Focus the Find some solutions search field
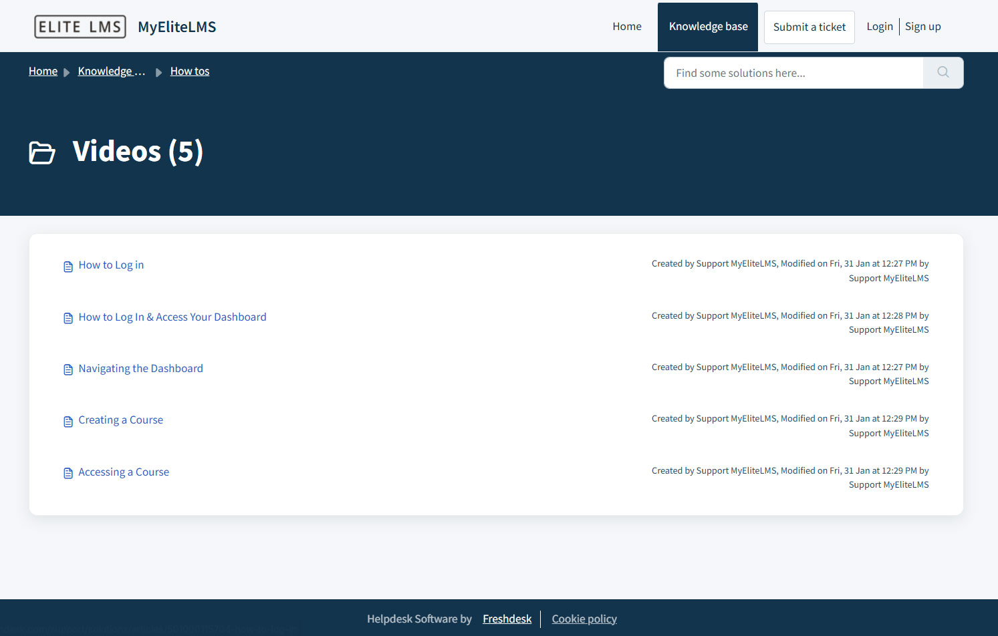 pos(793,73)
